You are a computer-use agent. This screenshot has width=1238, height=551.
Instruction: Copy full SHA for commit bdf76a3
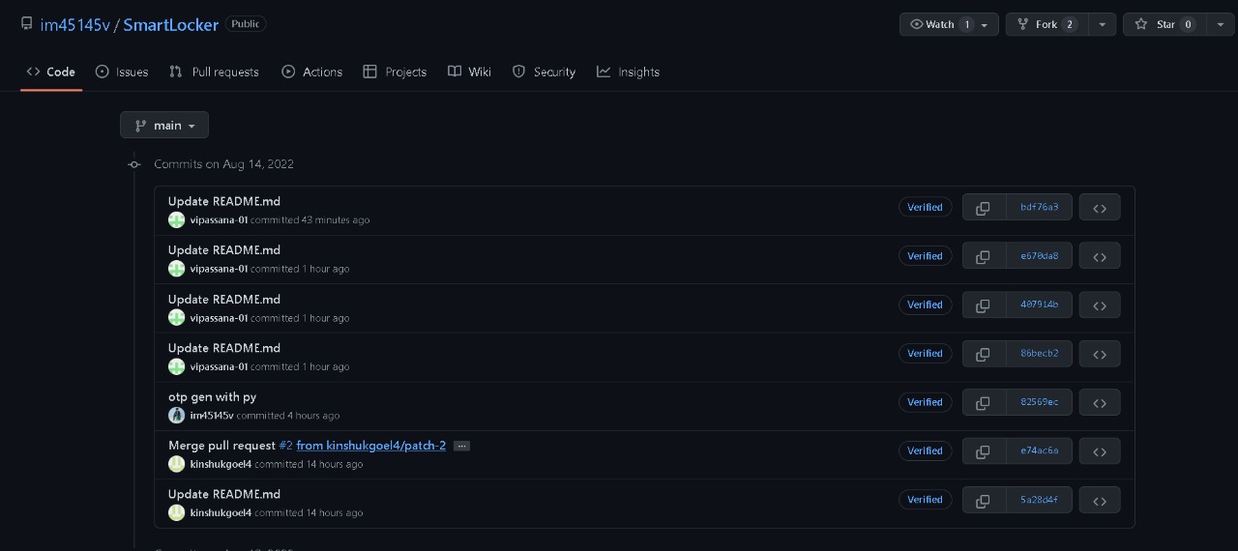coord(984,207)
